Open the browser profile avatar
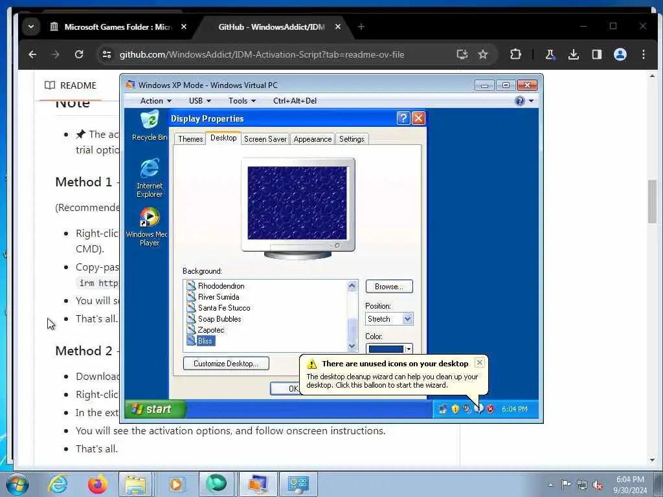The width and height of the screenshot is (663, 497). [x=620, y=54]
